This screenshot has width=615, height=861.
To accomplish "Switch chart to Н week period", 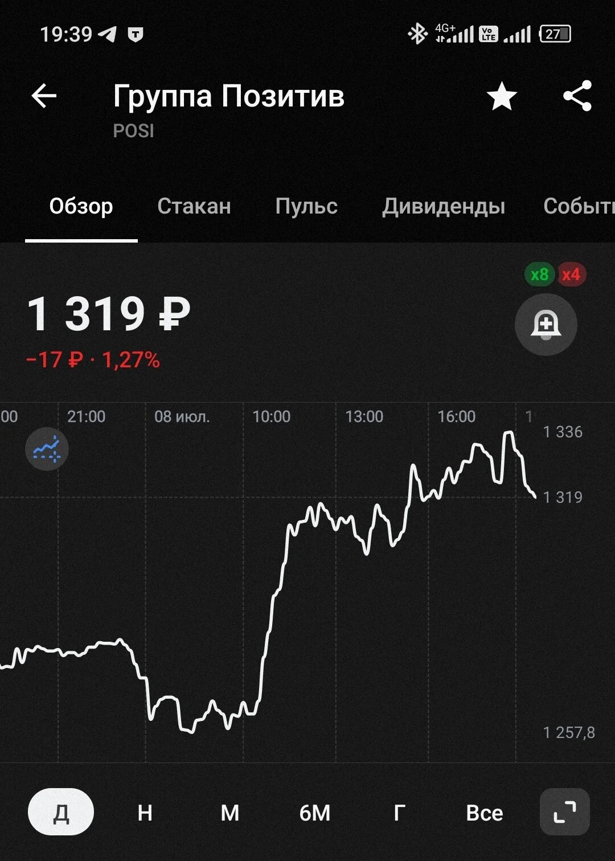I will (x=145, y=813).
